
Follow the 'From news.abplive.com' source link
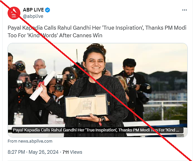[x=30, y=141]
